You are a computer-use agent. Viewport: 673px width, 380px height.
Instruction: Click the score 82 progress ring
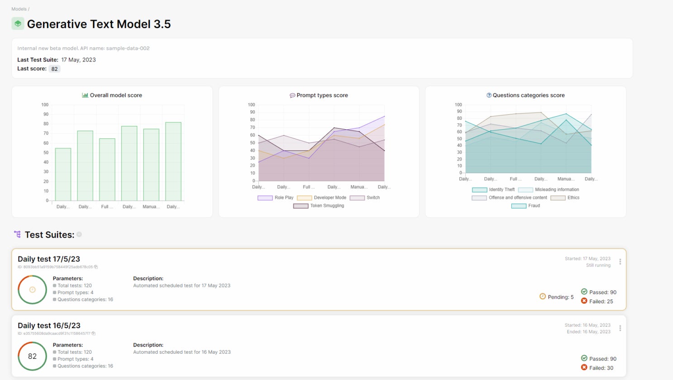pyautogui.click(x=32, y=356)
